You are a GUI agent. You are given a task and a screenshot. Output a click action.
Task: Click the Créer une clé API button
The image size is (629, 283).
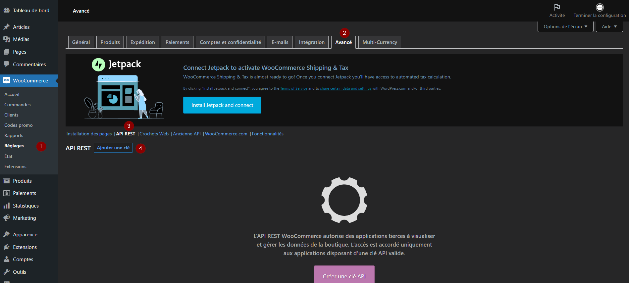click(x=344, y=275)
